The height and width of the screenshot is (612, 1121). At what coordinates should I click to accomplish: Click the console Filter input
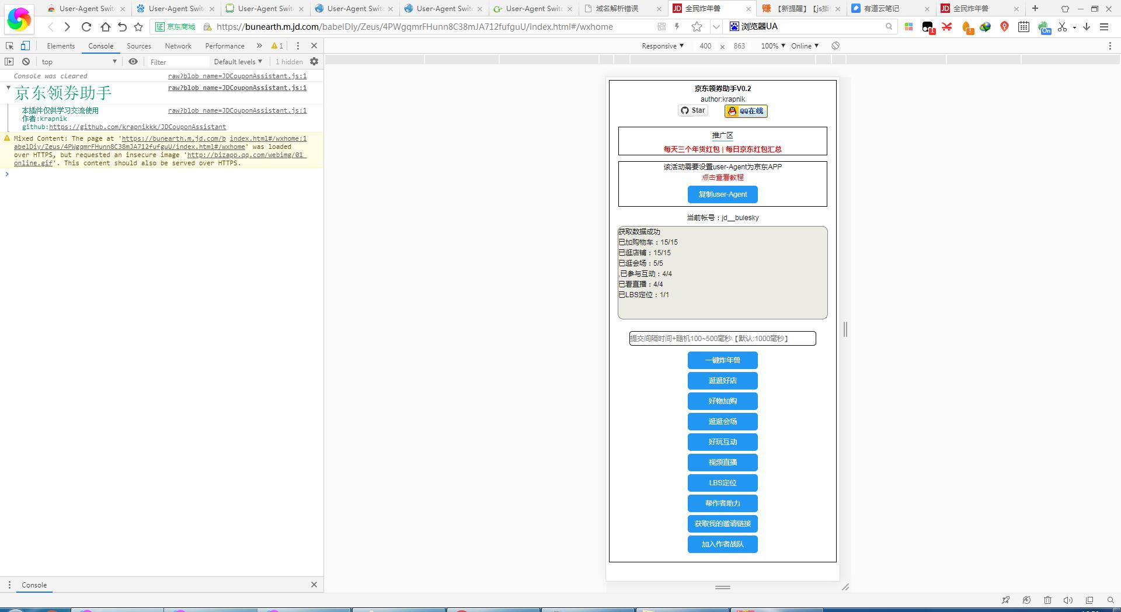[x=177, y=62]
